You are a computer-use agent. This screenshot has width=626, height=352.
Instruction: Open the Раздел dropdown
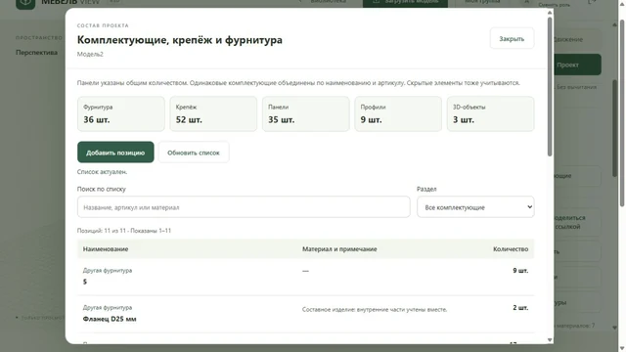(475, 207)
